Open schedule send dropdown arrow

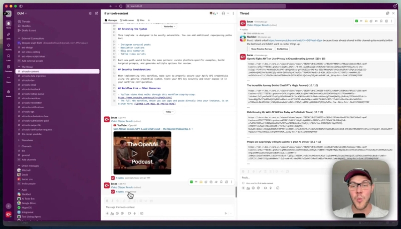pyautogui.click(x=231, y=213)
